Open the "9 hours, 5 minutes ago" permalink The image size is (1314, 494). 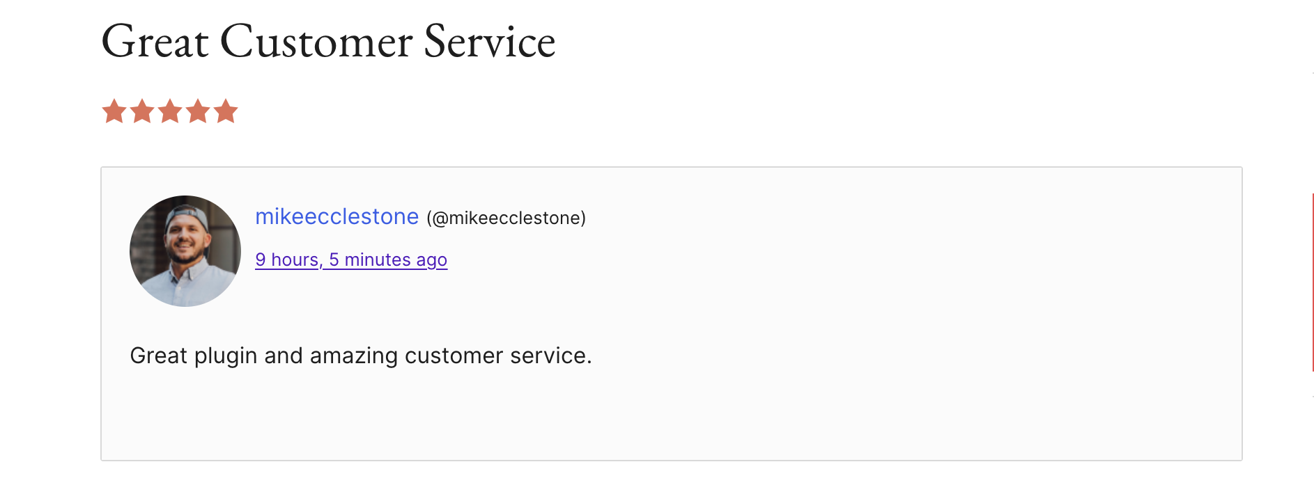pyautogui.click(x=351, y=260)
